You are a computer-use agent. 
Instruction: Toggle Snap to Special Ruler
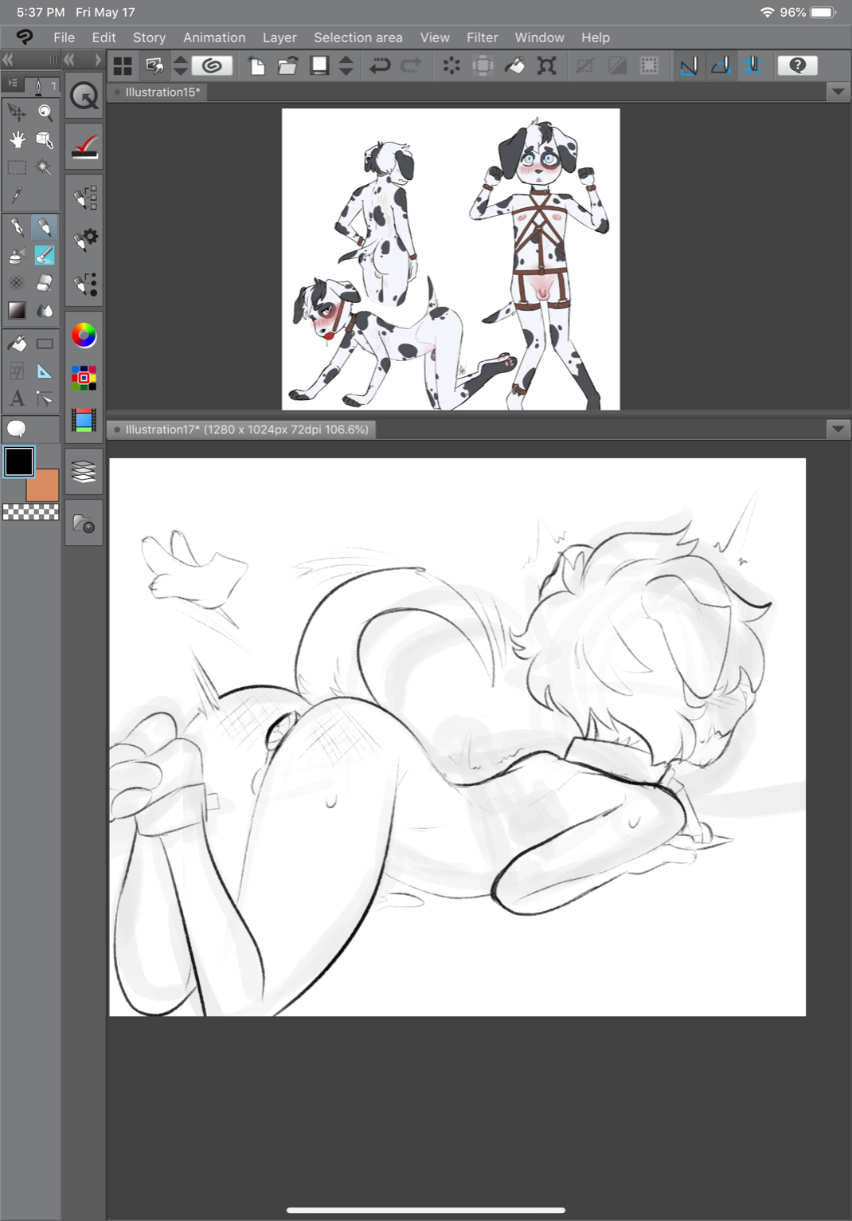click(721, 65)
